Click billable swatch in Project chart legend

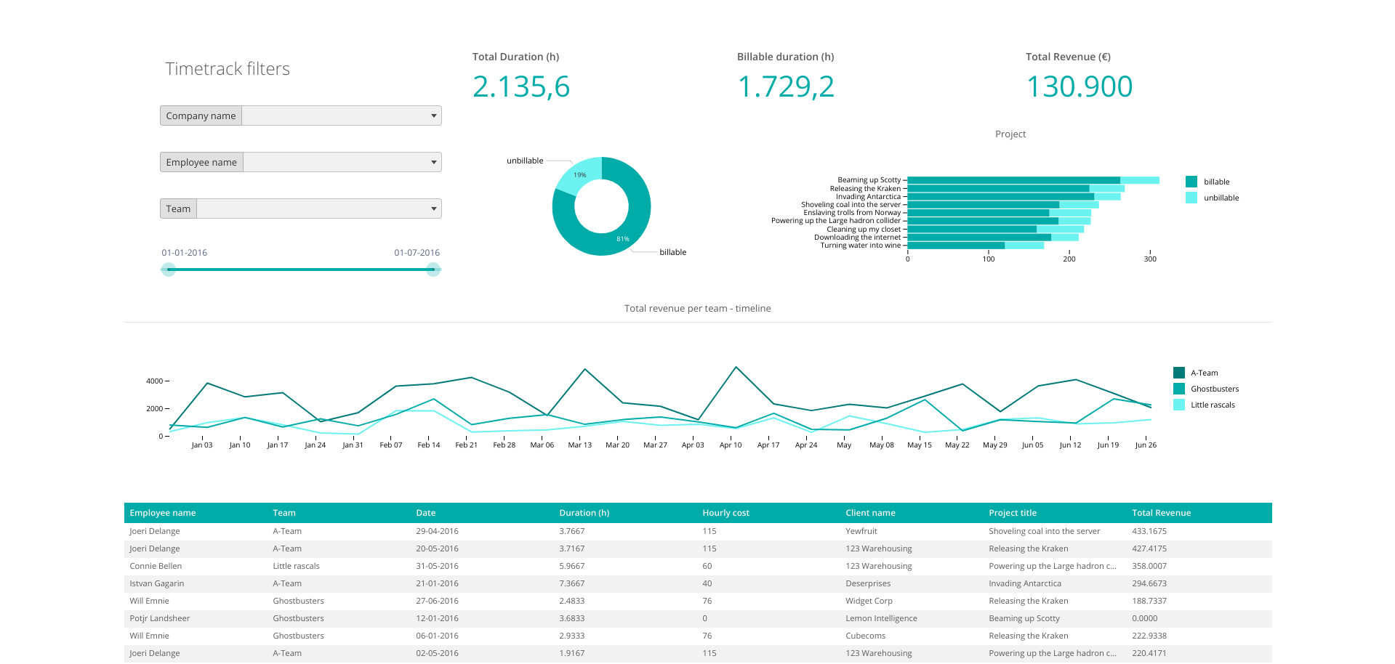click(1191, 182)
